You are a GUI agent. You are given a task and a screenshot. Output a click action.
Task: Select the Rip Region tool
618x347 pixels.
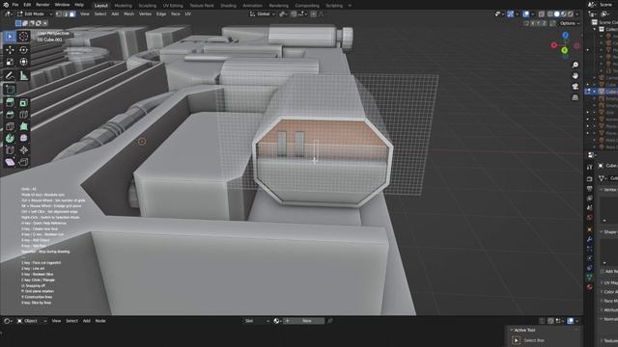click(23, 162)
